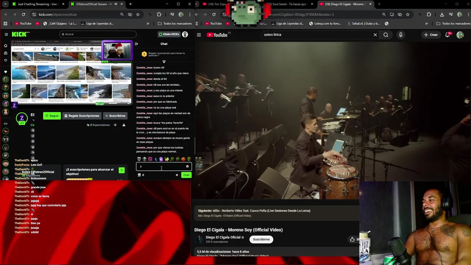The height and width of the screenshot is (265, 471).
Task: Open Kick profile avatar menu
Action: (x=185, y=34)
